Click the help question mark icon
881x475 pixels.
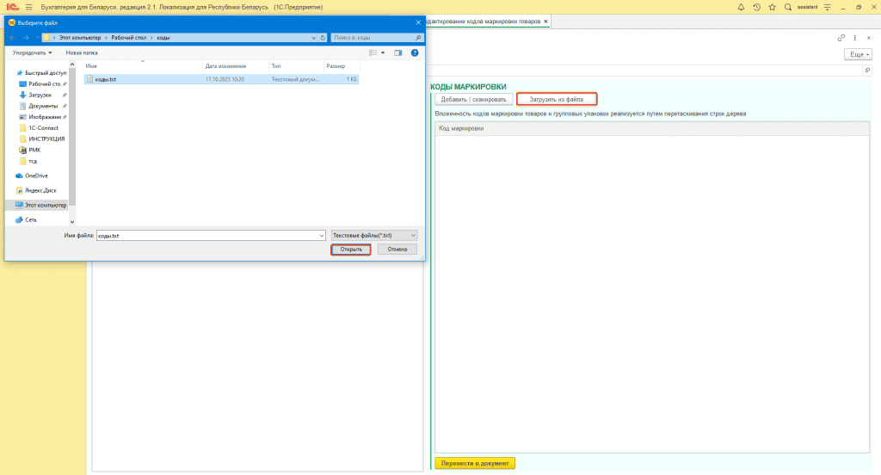click(x=415, y=52)
